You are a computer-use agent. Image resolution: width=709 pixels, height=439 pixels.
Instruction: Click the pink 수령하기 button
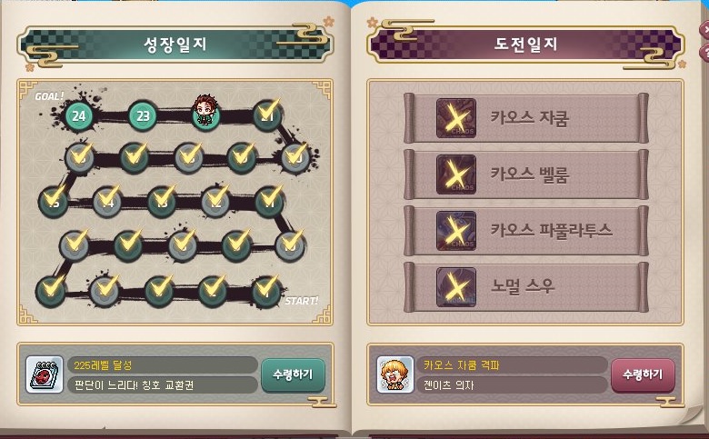[643, 374]
